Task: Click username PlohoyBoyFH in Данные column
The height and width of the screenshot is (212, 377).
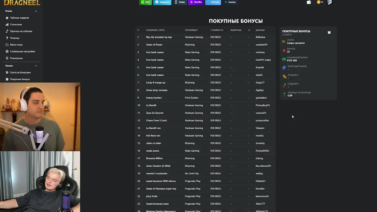Action: (262, 105)
